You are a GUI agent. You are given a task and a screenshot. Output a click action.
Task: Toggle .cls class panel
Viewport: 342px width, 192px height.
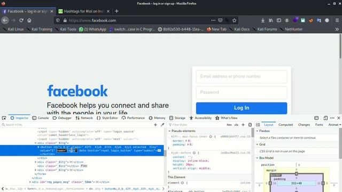click(236, 125)
